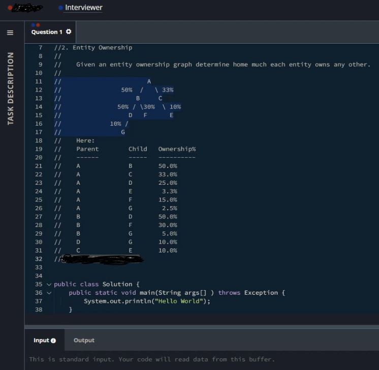Click the Input info icon

click(53, 340)
